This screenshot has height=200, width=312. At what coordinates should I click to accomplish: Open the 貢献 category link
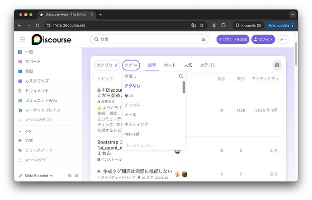tap(29, 71)
